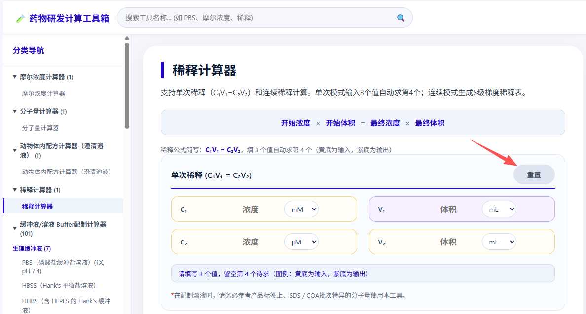Click the 稀释公式简写 explanation line
Image resolution: width=586 pixels, height=314 pixels.
point(276,150)
